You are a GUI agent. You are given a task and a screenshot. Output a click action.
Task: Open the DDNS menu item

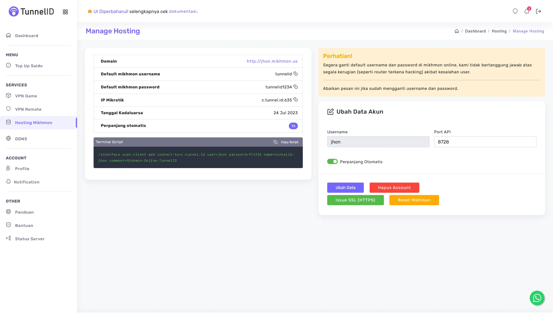click(21, 139)
